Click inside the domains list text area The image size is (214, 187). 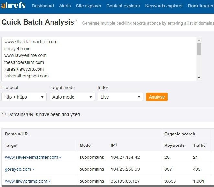(99, 59)
